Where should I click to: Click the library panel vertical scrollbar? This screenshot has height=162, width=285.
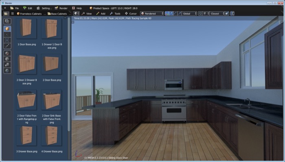(x=69, y=74)
